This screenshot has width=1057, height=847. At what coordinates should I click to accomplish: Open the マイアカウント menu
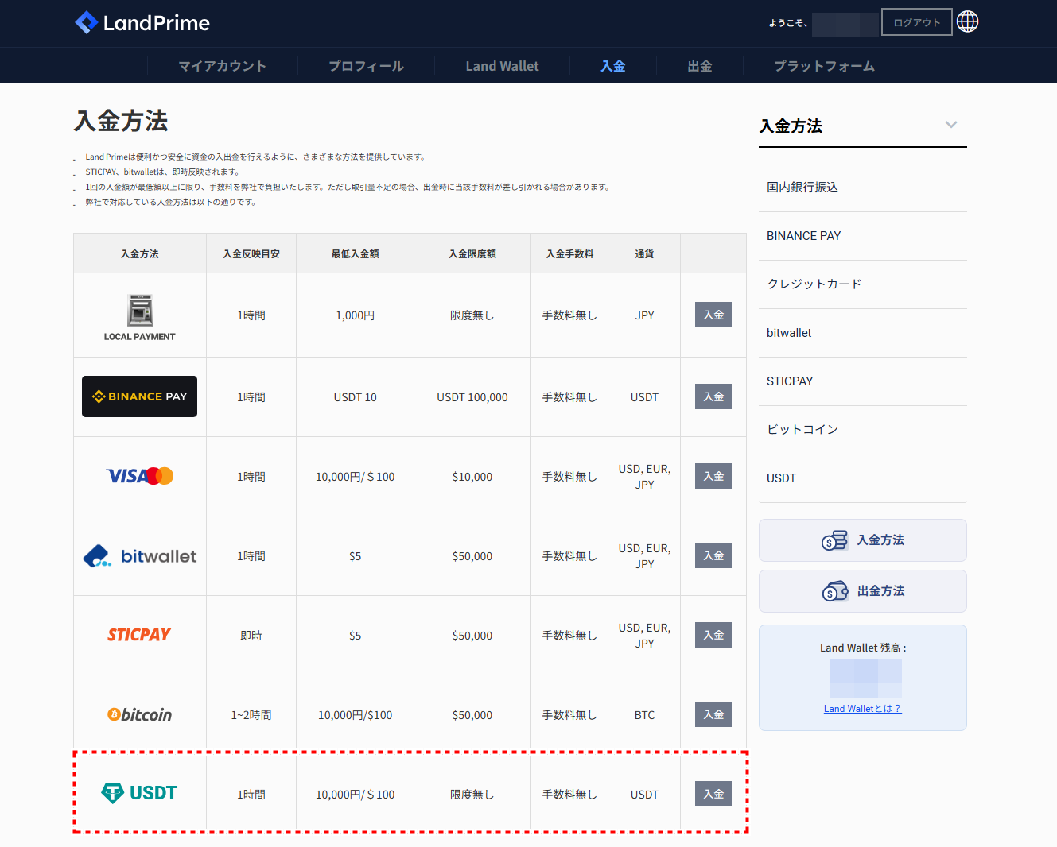(223, 66)
